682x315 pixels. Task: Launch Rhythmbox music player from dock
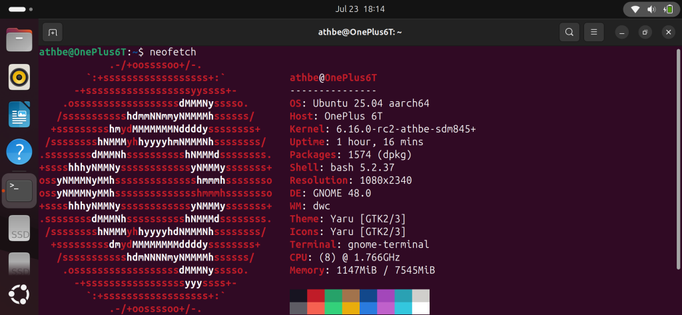19,78
